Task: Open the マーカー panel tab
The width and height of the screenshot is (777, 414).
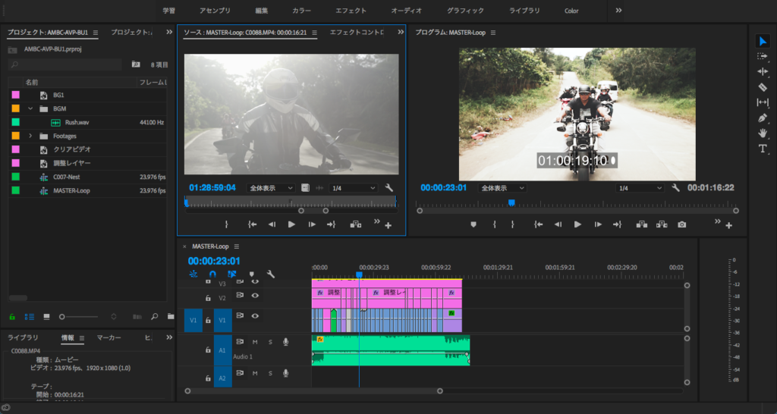Action: 109,337
